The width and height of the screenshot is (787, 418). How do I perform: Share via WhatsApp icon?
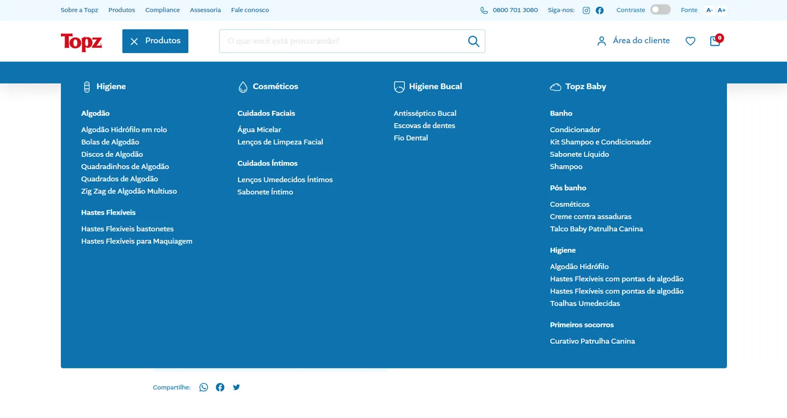(x=204, y=388)
